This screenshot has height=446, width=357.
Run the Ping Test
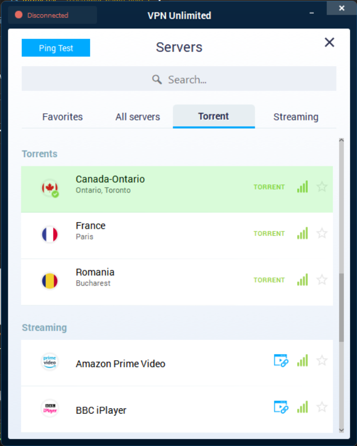(56, 48)
